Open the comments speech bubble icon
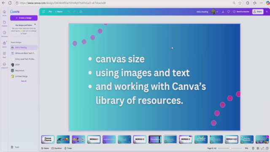Image resolution: width=270 pixels, height=152 pixels. tap(229, 12)
